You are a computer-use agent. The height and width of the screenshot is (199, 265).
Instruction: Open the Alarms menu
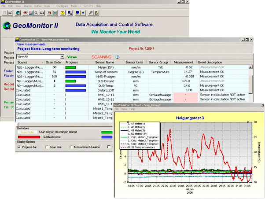pos(28,6)
